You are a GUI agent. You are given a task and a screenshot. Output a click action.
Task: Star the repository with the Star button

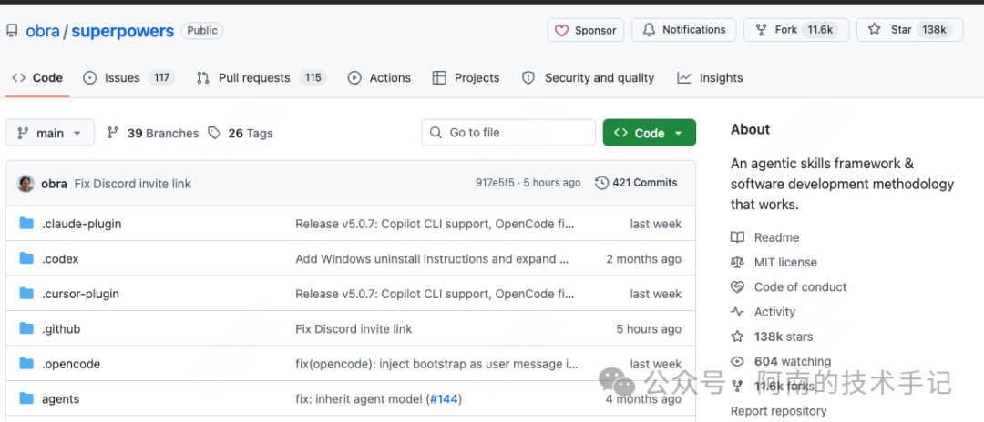909,30
